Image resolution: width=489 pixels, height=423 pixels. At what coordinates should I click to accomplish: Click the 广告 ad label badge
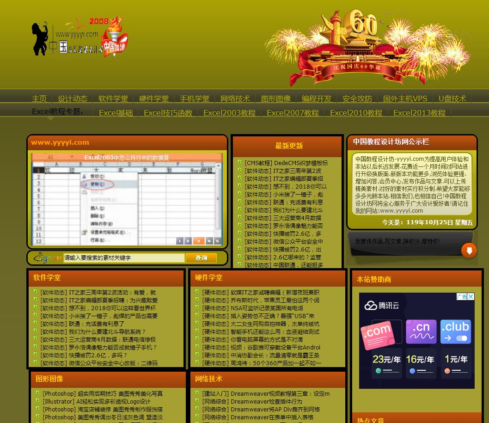coord(462,297)
